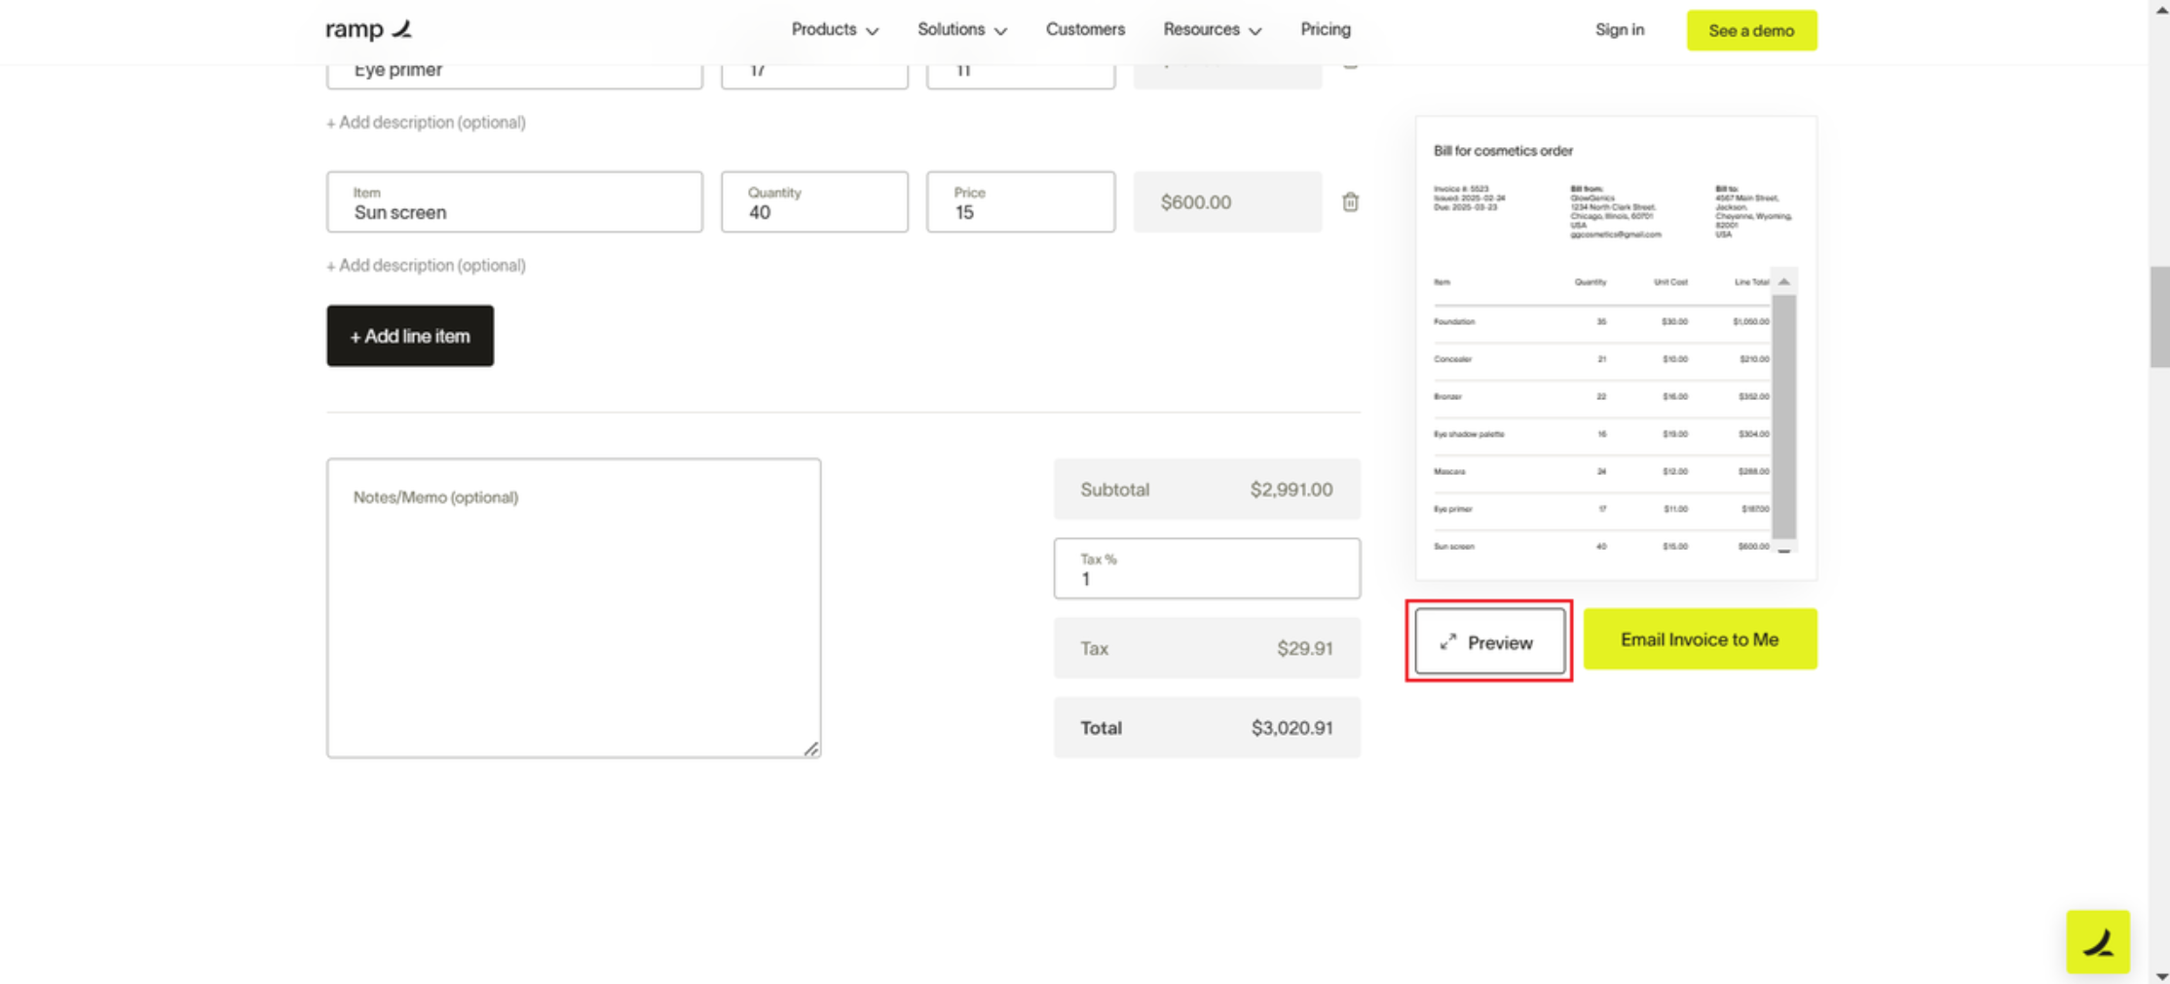The height and width of the screenshot is (984, 2170).
Task: Add description below Sun screen item
Action: coord(426,266)
